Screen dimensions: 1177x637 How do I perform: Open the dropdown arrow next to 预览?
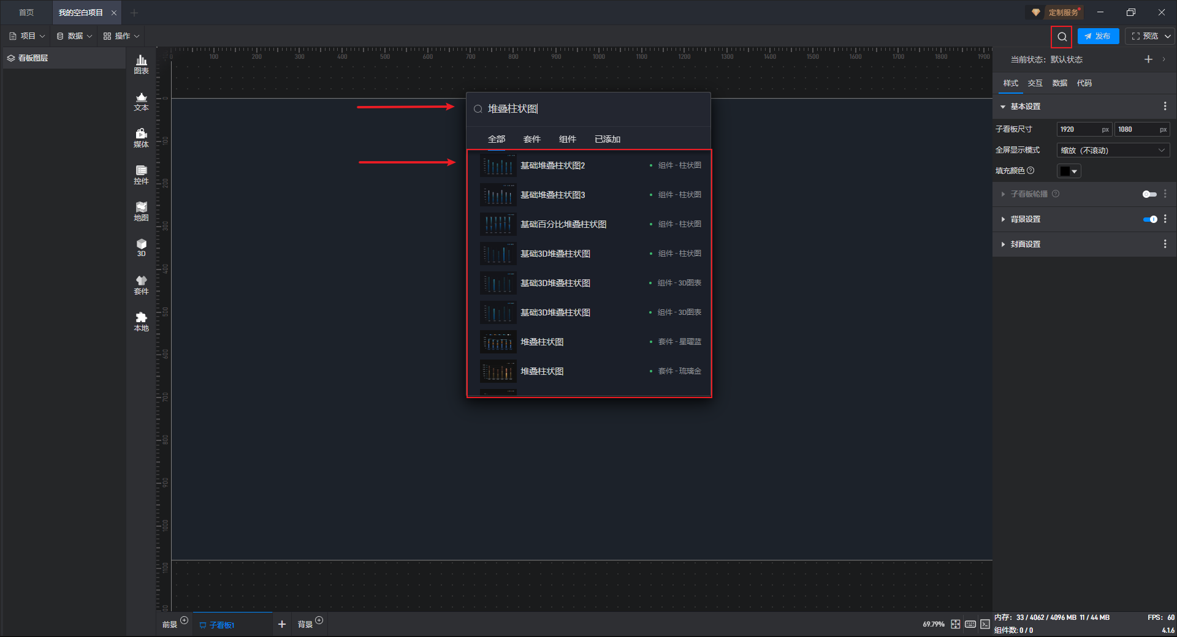[1167, 37]
